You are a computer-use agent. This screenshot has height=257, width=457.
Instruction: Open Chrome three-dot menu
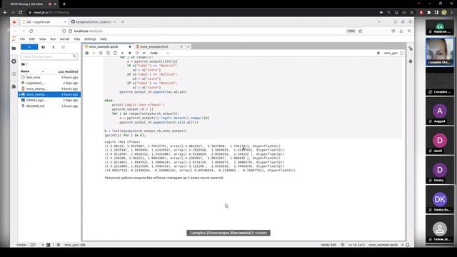pos(452,12)
